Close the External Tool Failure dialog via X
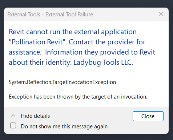Image resolution: width=173 pixels, height=140 pixels. point(161,14)
